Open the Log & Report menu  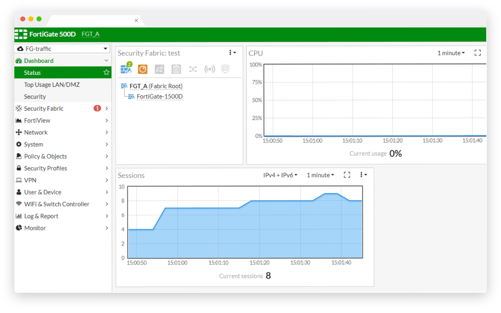point(63,216)
